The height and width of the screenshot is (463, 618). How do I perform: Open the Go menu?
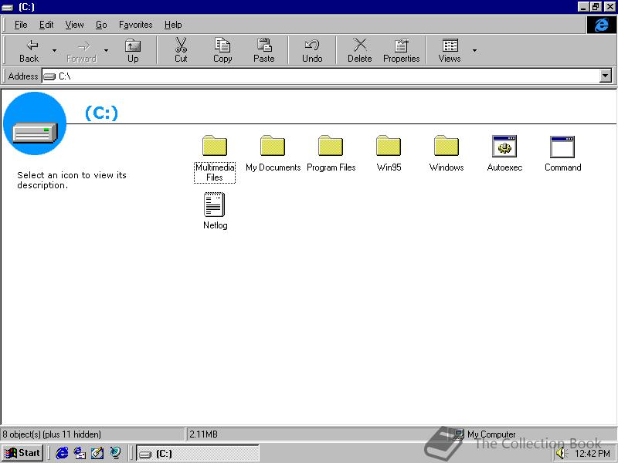(x=101, y=25)
